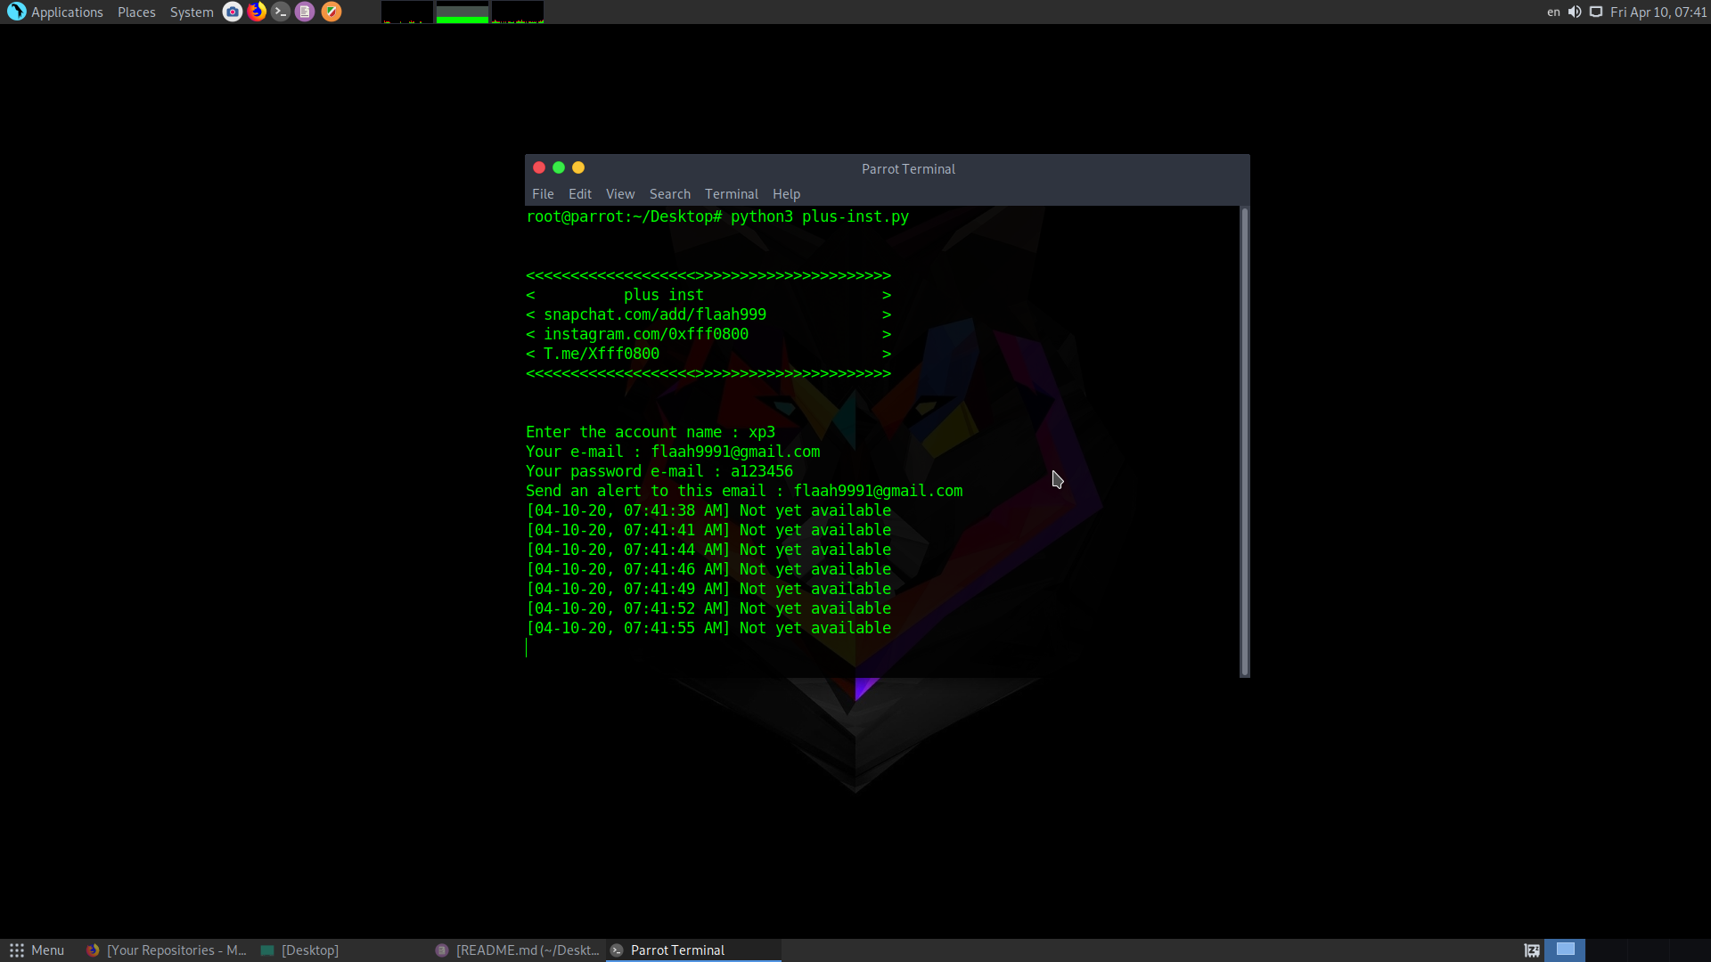Open the System menu
1711x962 pixels.
(x=192, y=12)
